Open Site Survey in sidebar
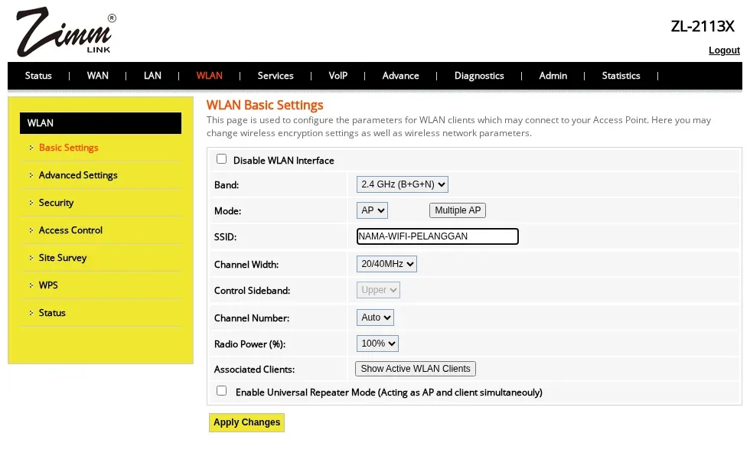 [x=63, y=258]
